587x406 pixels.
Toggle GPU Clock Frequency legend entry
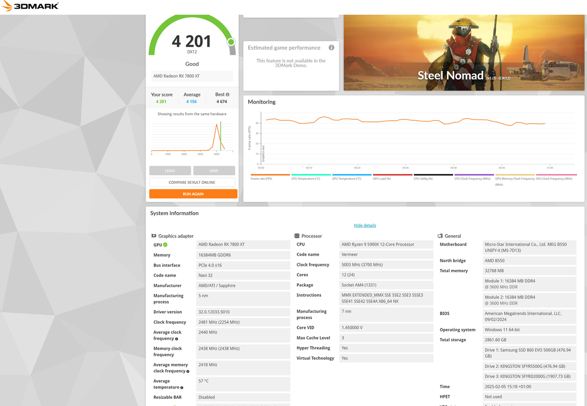coord(556,177)
